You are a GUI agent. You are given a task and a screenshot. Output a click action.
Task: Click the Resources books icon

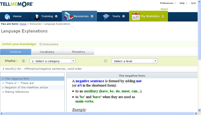pyautogui.click(x=69, y=16)
